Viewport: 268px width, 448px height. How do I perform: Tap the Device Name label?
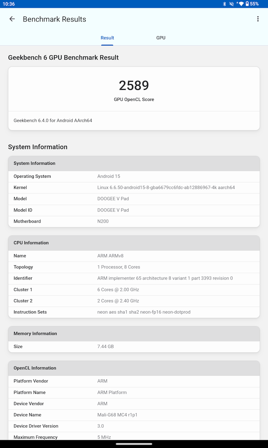[27, 415]
